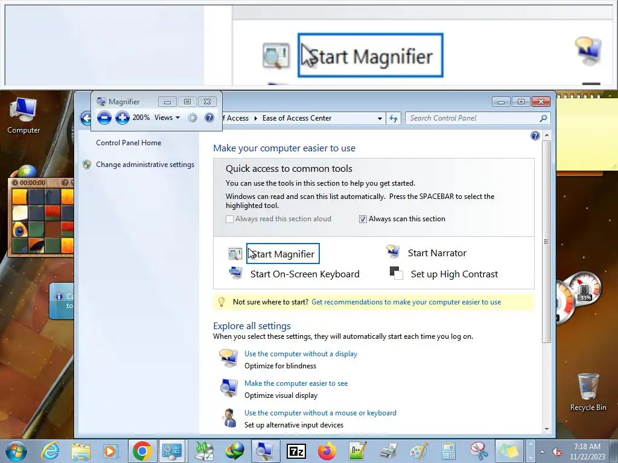618x463 pixels.
Task: Open Make the computer easier to see
Action: 296,383
